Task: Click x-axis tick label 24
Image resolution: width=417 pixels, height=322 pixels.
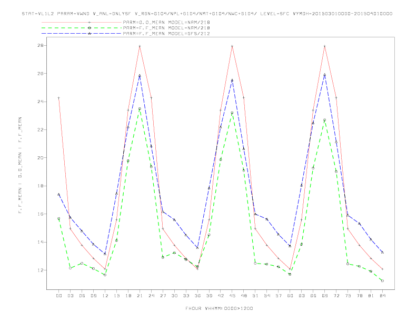Action: point(151,296)
